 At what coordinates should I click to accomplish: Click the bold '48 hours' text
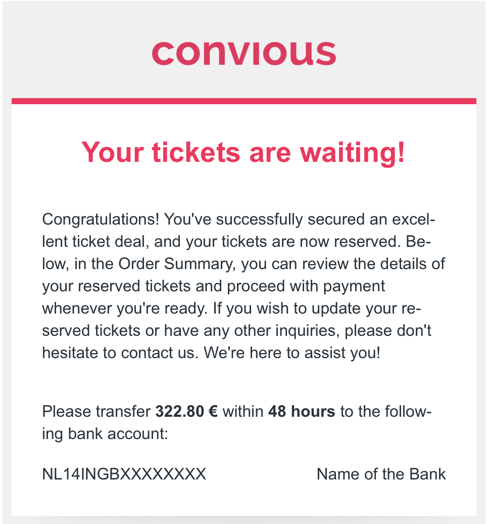(302, 411)
